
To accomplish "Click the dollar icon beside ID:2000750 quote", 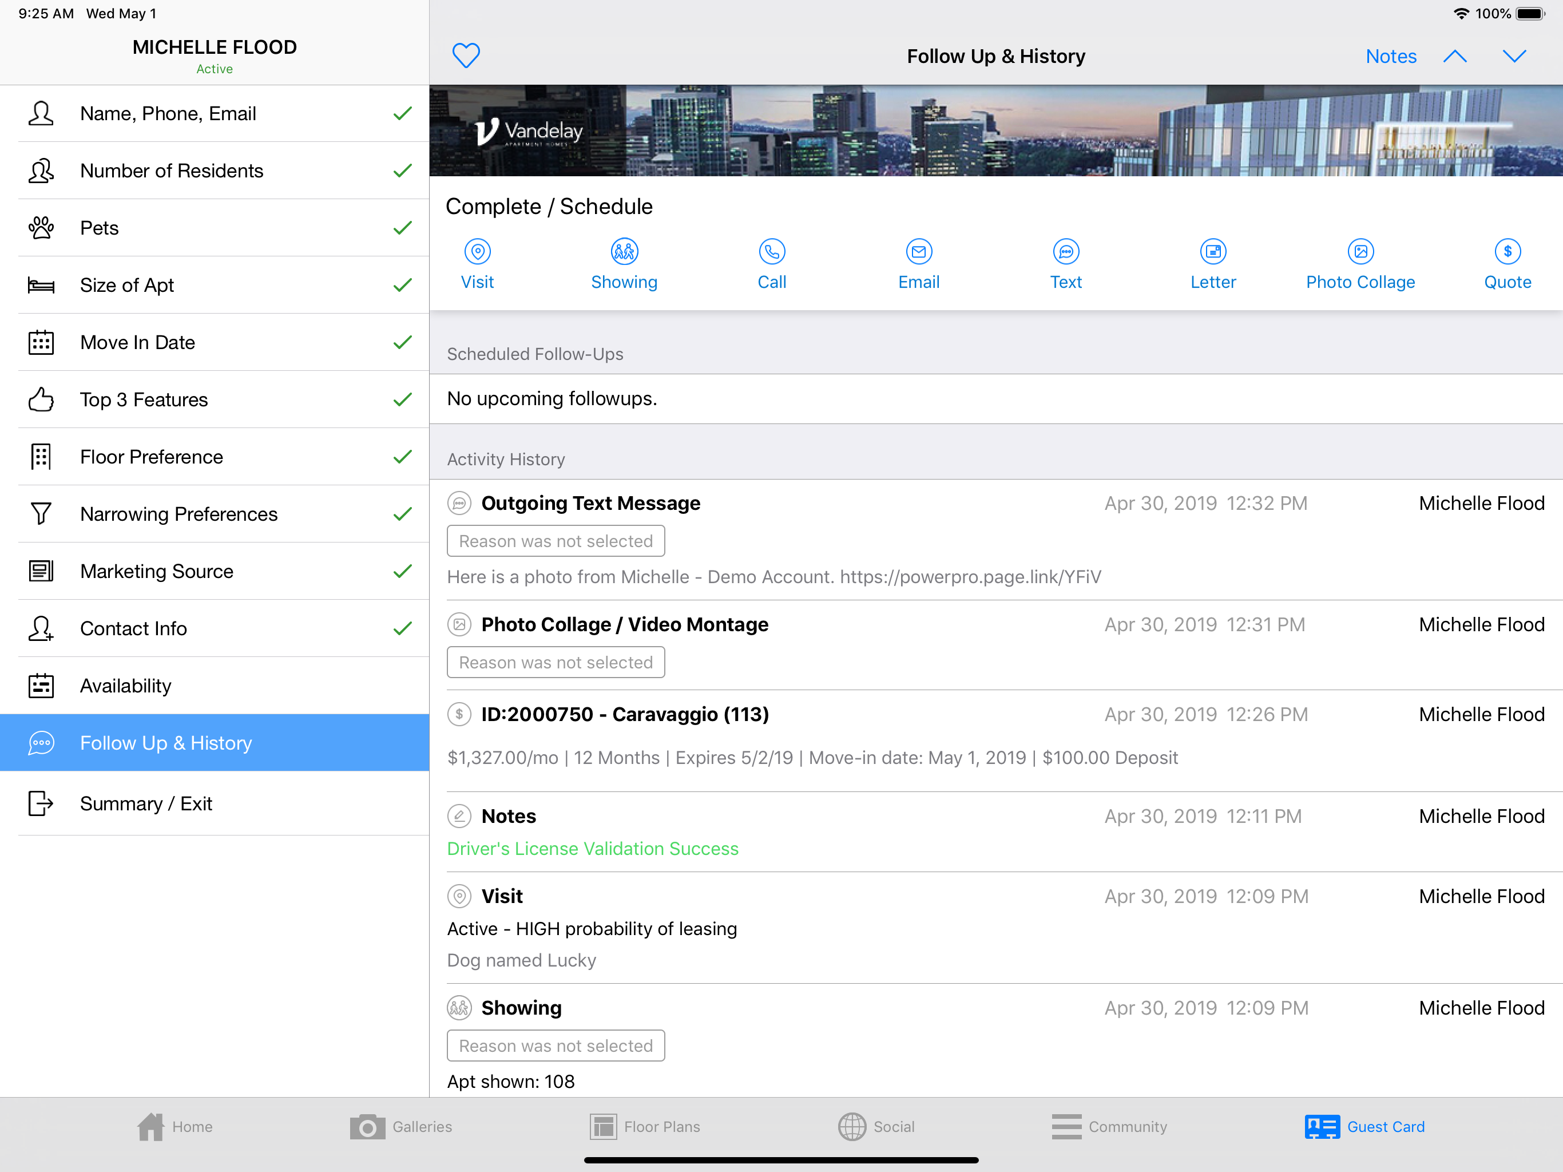I will pos(459,715).
